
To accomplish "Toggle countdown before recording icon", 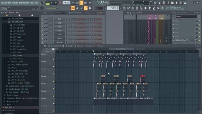I will [x=81, y=3].
